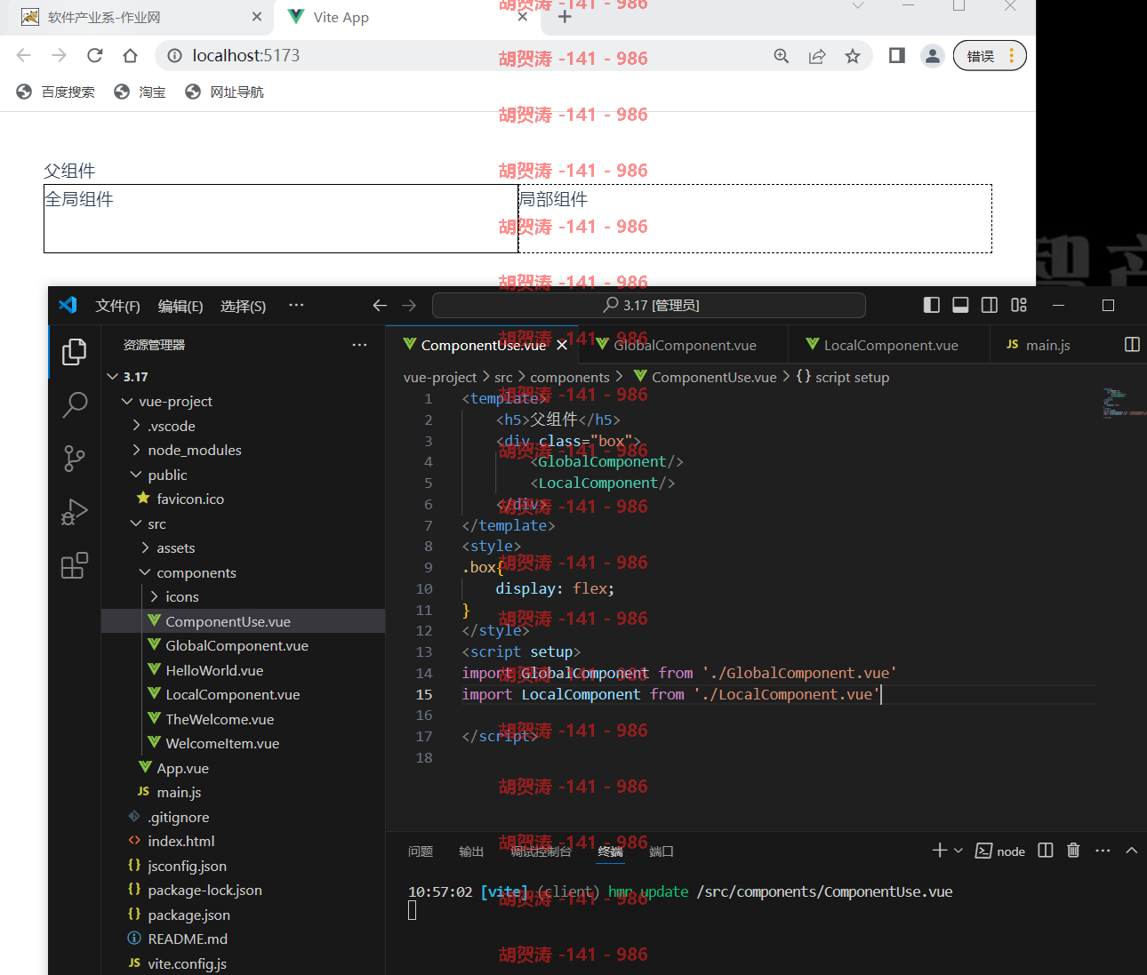The height and width of the screenshot is (975, 1147).
Task: Switch to the 软件产业系-作业网 browser tab
Action: coord(138,18)
